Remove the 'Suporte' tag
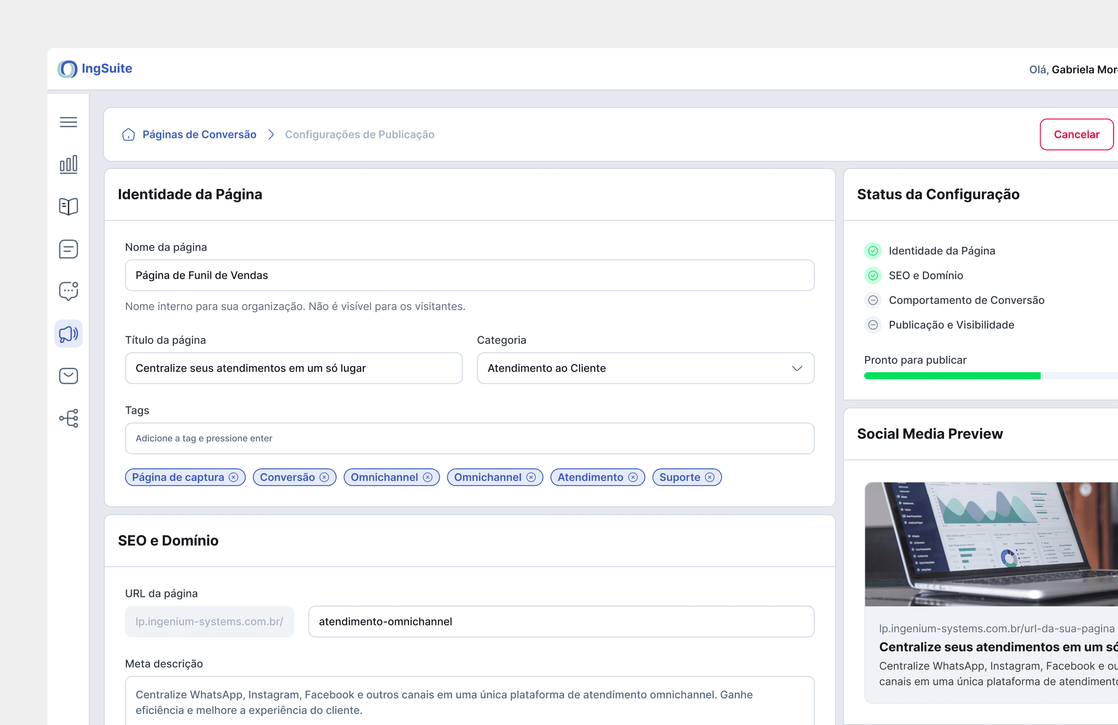Viewport: 1118px width, 725px height. tap(710, 477)
